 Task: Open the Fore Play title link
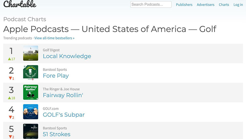(x=56, y=76)
